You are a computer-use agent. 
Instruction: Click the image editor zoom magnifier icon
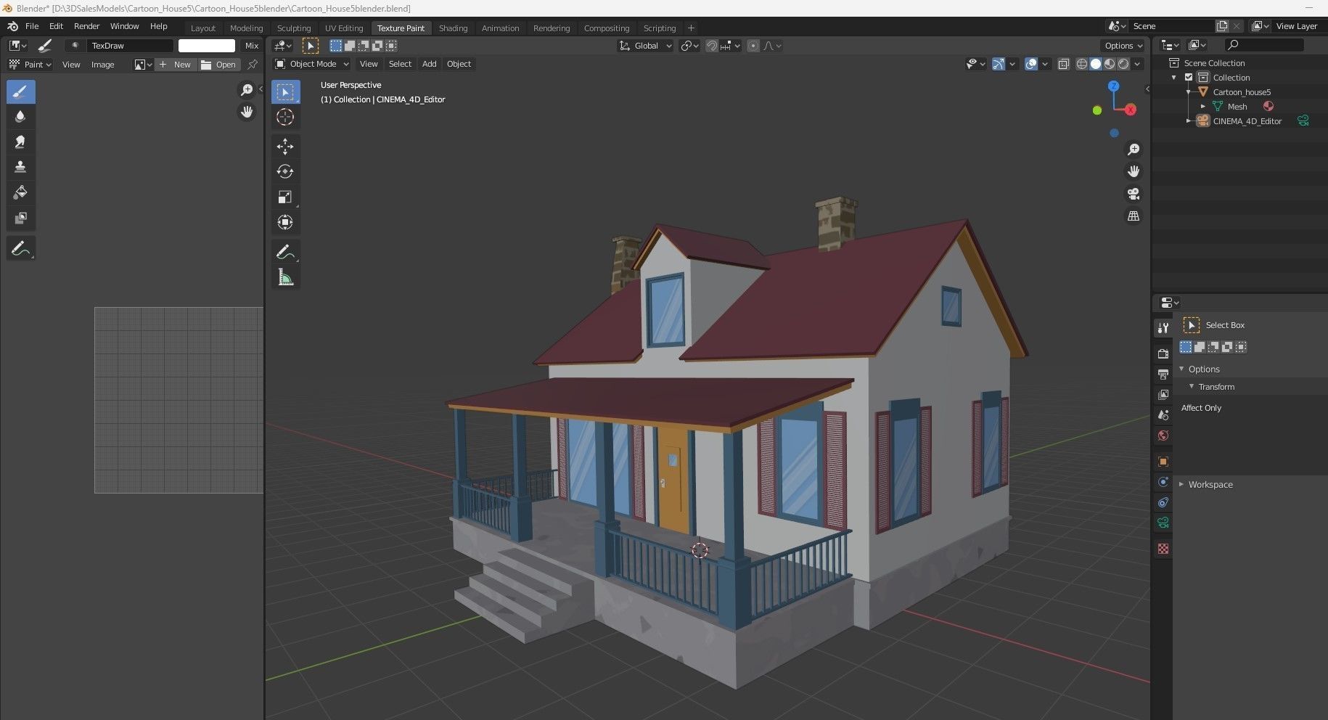[247, 89]
